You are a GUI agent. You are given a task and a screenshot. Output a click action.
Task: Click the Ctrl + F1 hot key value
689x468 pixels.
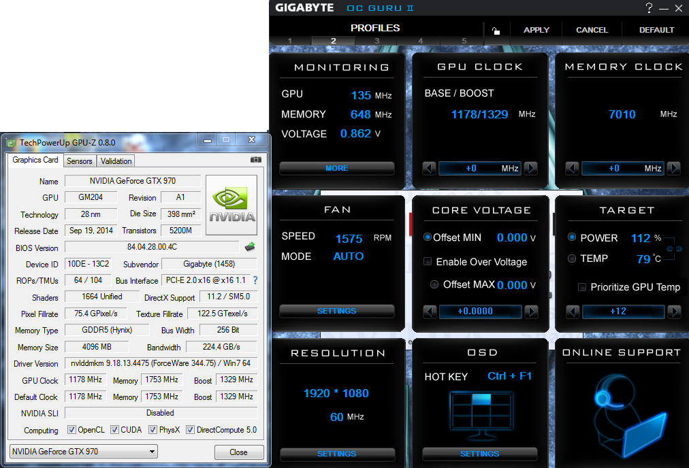click(x=510, y=376)
